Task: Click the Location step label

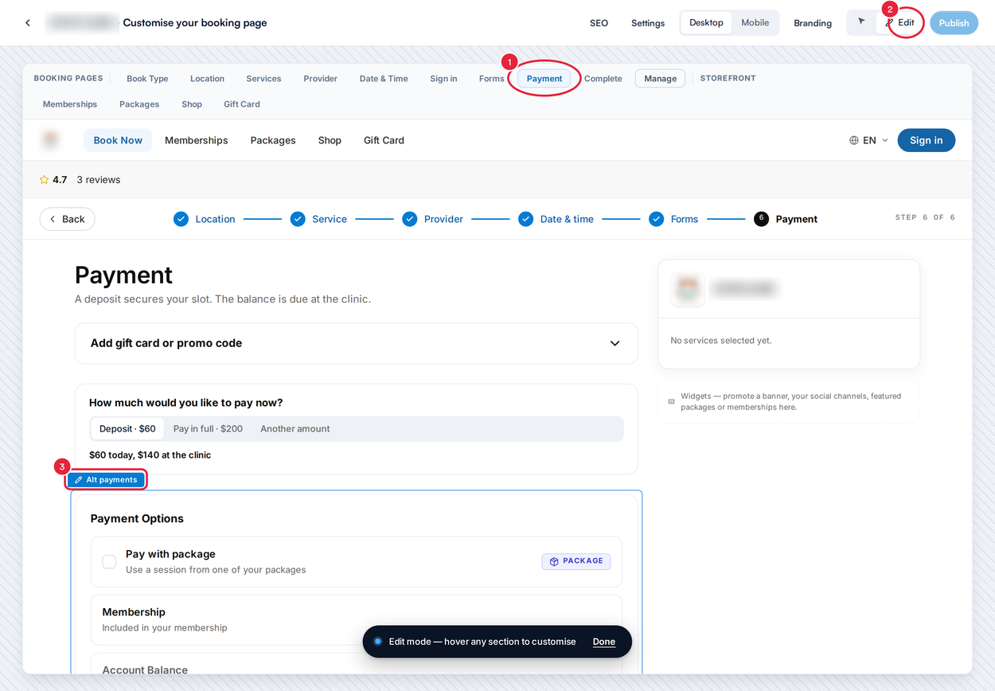Action: [x=215, y=219]
